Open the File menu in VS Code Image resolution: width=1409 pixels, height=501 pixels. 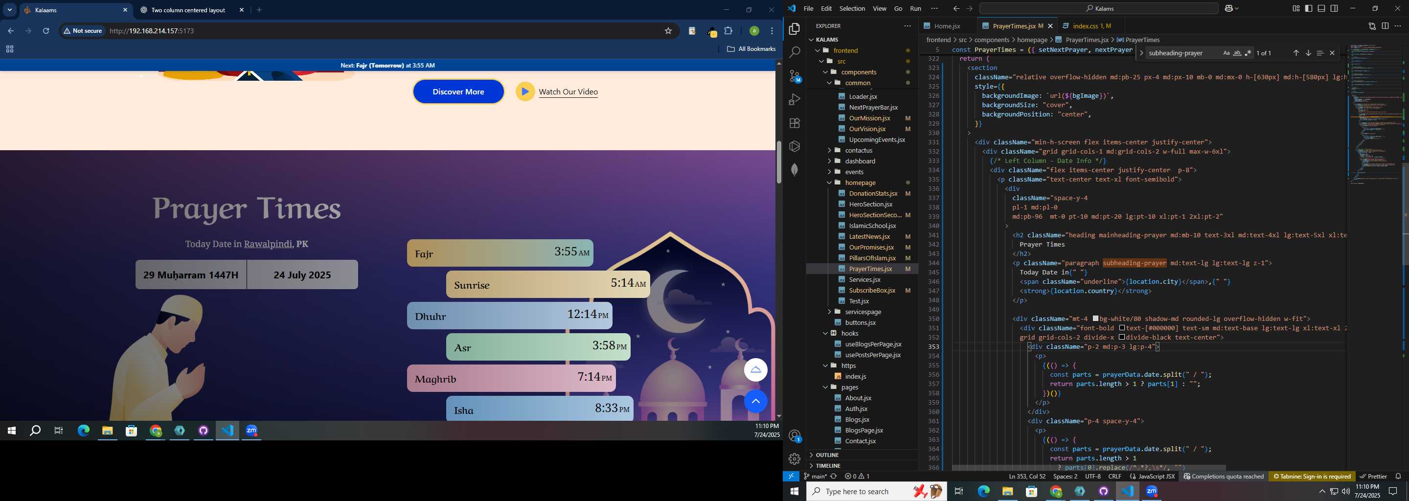[808, 9]
